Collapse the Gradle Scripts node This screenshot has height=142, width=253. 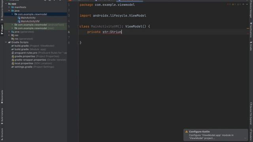coord(6,42)
